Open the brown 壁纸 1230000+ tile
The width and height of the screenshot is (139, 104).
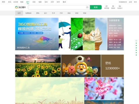(x=112, y=66)
